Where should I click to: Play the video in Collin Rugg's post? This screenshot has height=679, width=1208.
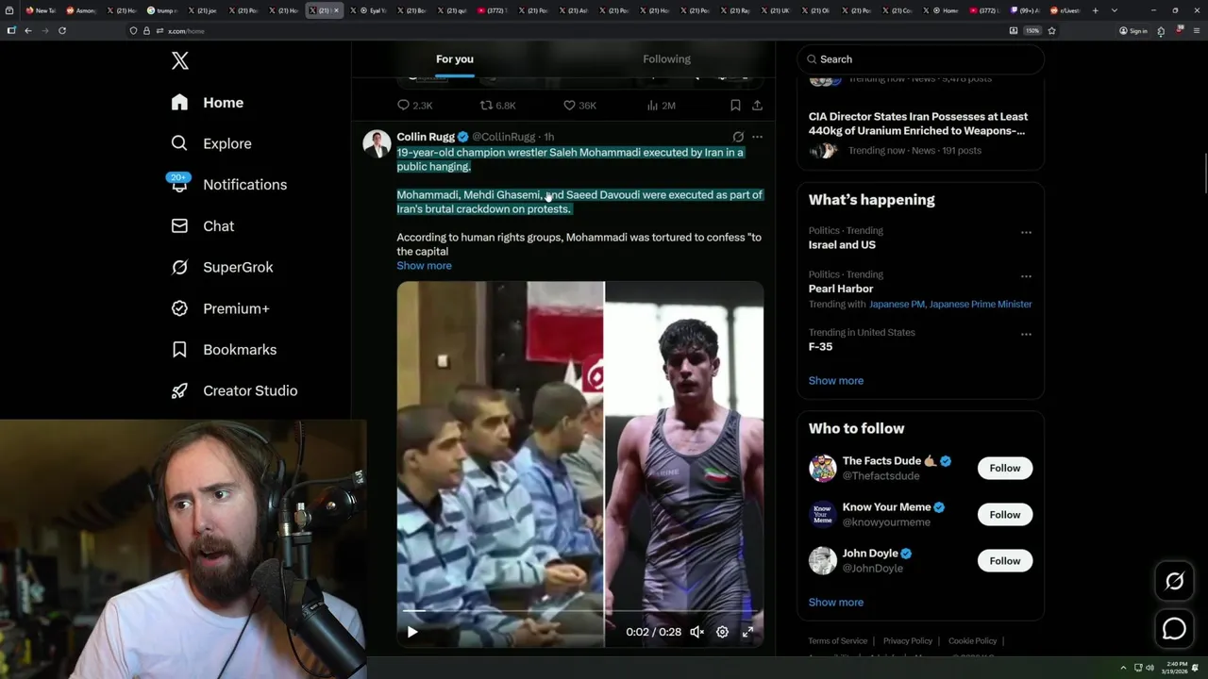(x=412, y=632)
